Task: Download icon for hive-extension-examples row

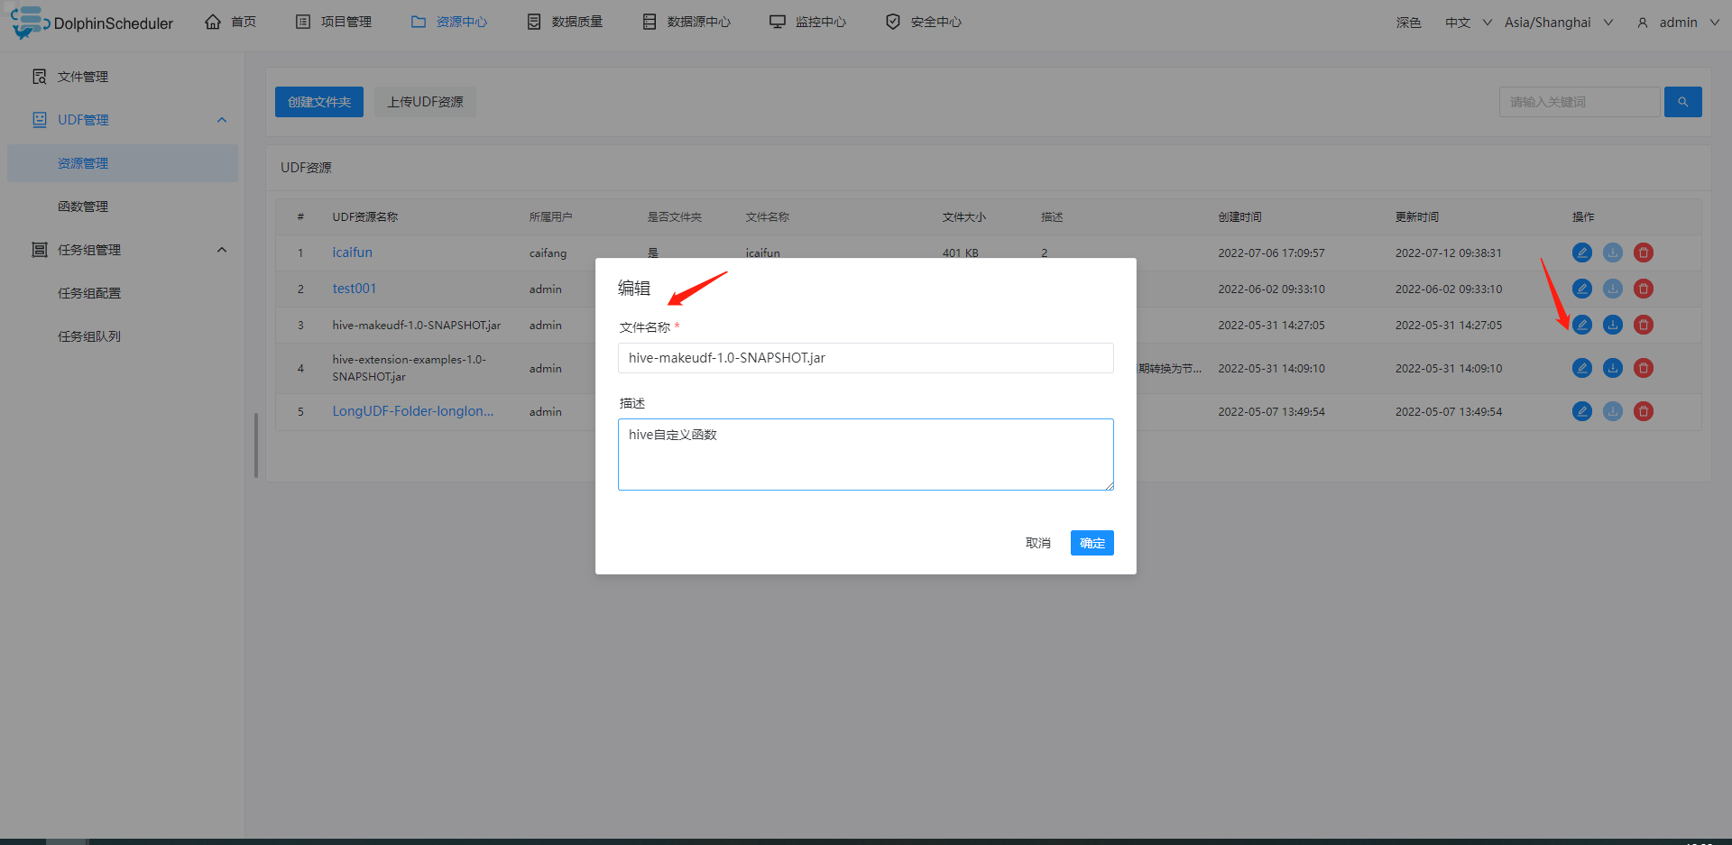Action: (x=1613, y=368)
